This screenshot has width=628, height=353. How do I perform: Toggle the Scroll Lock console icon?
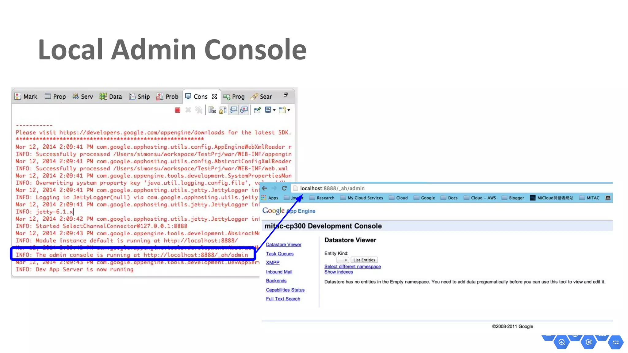(x=223, y=110)
